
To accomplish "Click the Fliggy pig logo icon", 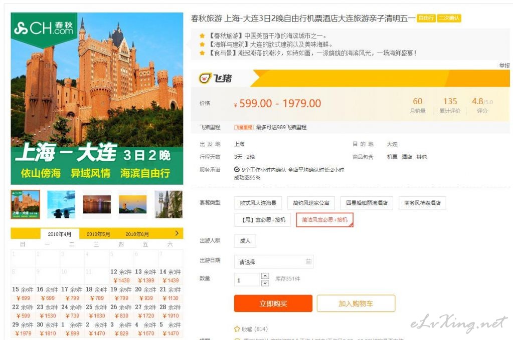I will click(x=205, y=78).
